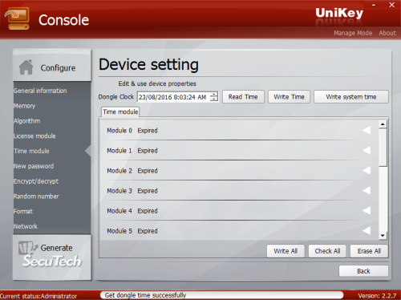Open the Manage Mode link

click(353, 33)
